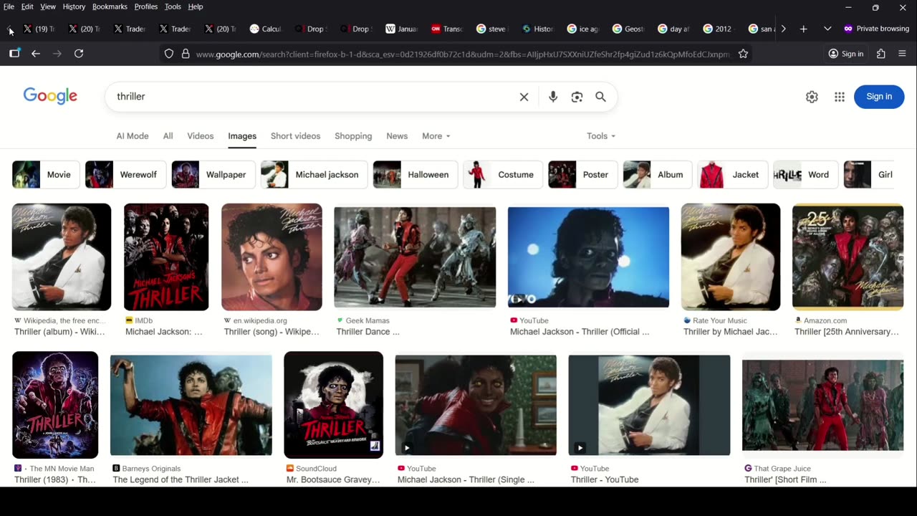
Task: Filter images by the Wallpaper chip
Action: [213, 175]
